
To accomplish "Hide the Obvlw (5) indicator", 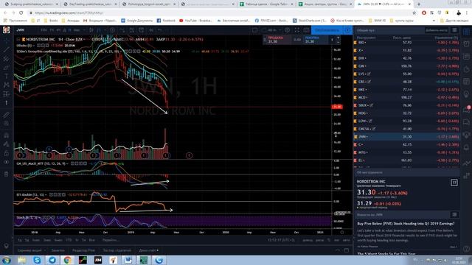I will (39, 46).
